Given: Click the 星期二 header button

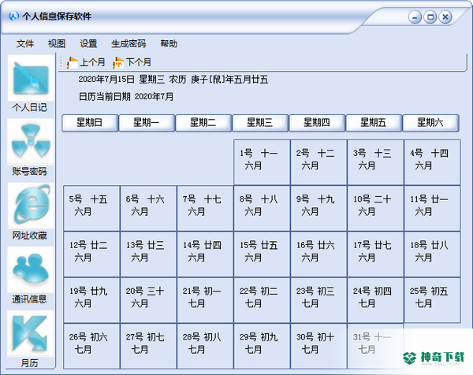Looking at the screenshot, I should click(203, 123).
